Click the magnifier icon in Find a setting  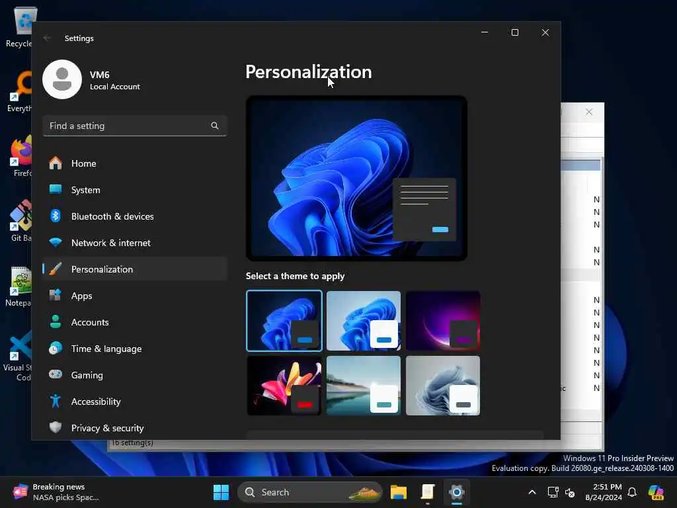(215, 126)
